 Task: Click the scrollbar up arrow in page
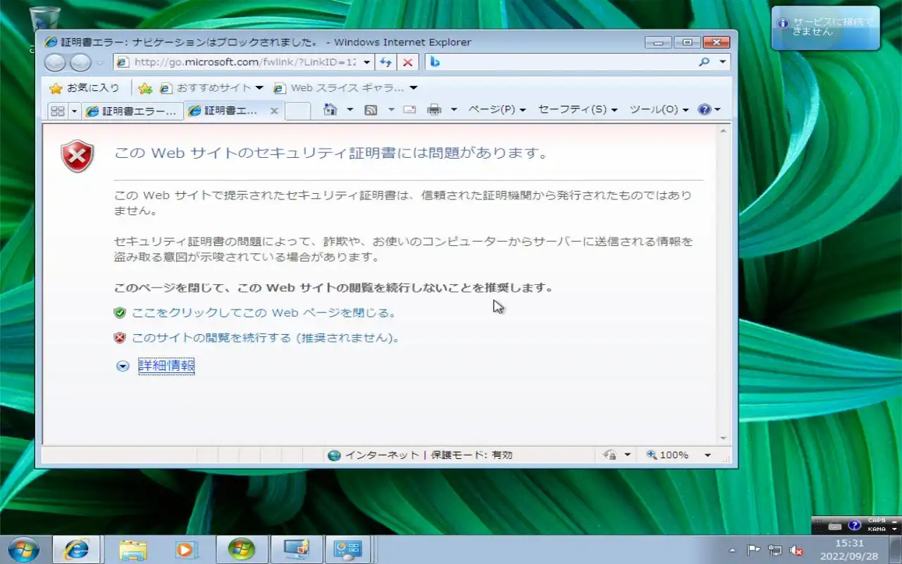point(723,131)
